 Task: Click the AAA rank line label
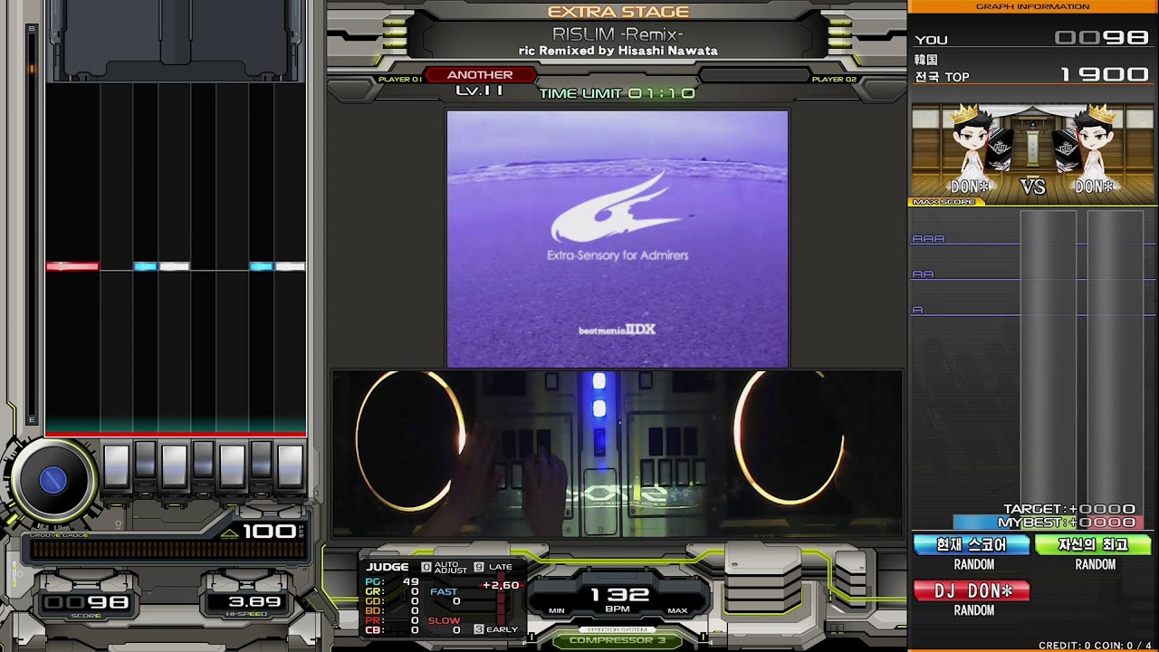pos(928,239)
